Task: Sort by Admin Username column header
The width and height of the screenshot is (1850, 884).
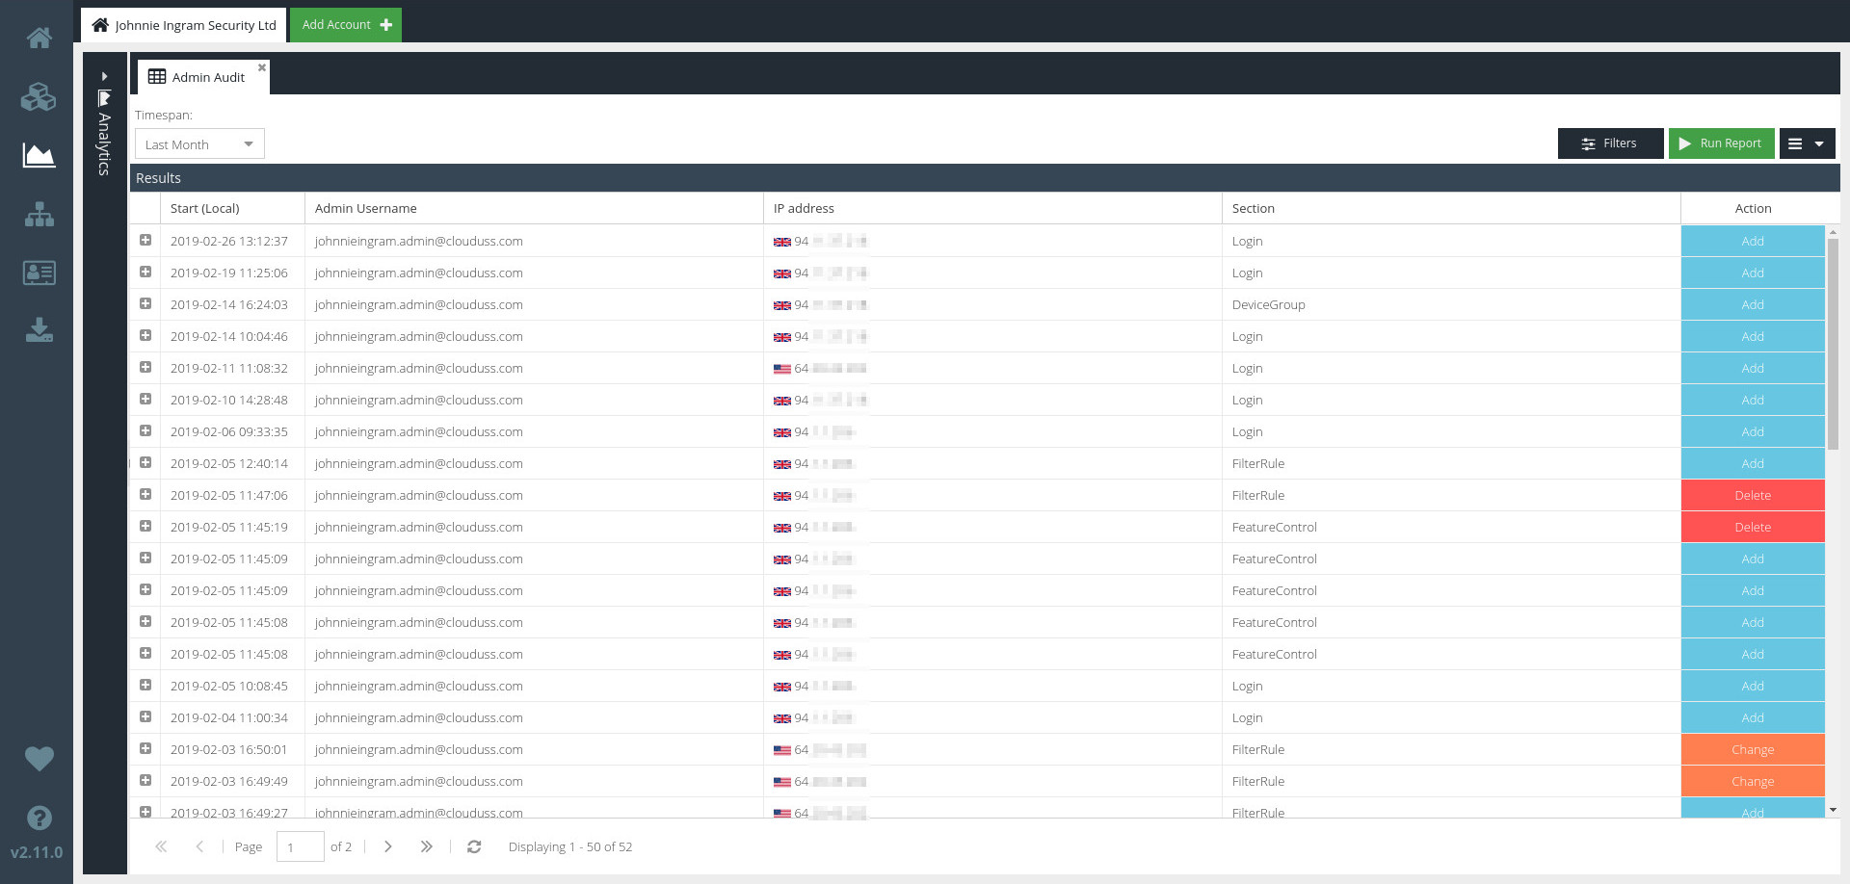Action: point(534,208)
